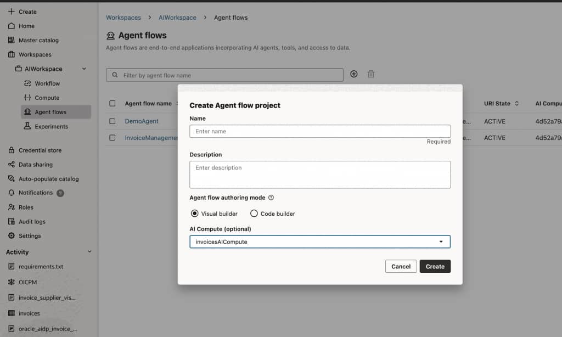Viewport: 562px width, 337px height.
Task: Click the Notifications count badge
Action: coord(60,193)
